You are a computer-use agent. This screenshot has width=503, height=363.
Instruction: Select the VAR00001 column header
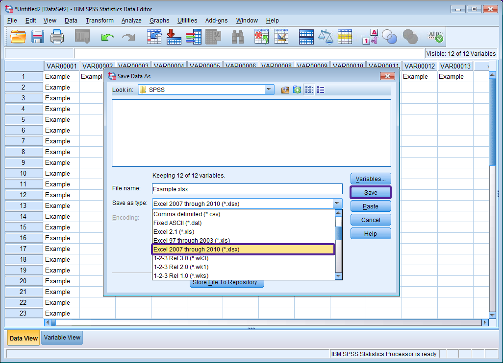click(x=62, y=66)
